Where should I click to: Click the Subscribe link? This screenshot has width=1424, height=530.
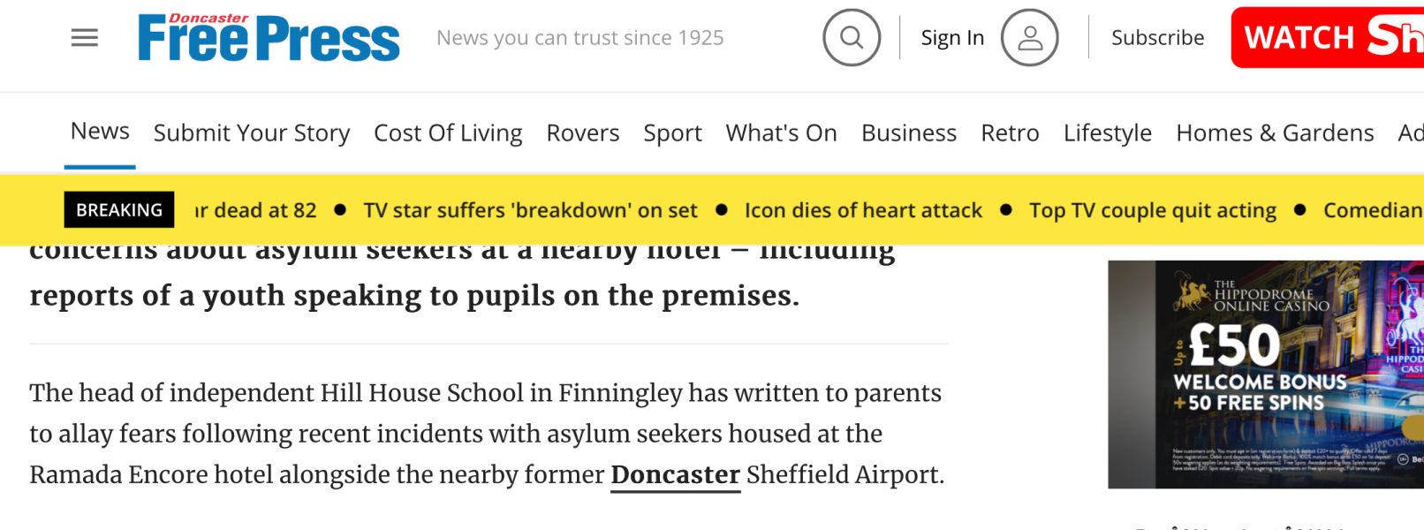1157,38
